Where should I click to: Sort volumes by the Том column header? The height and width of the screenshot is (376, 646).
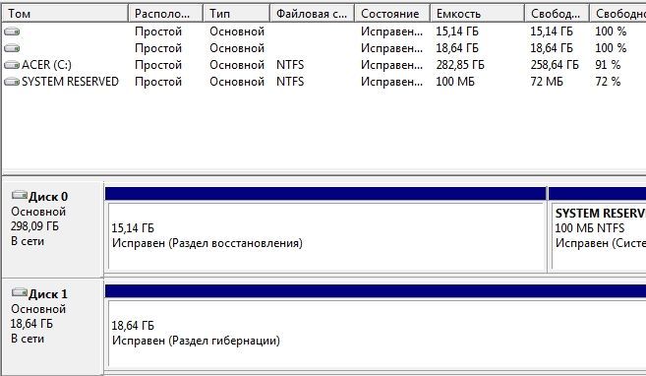pyautogui.click(x=66, y=14)
